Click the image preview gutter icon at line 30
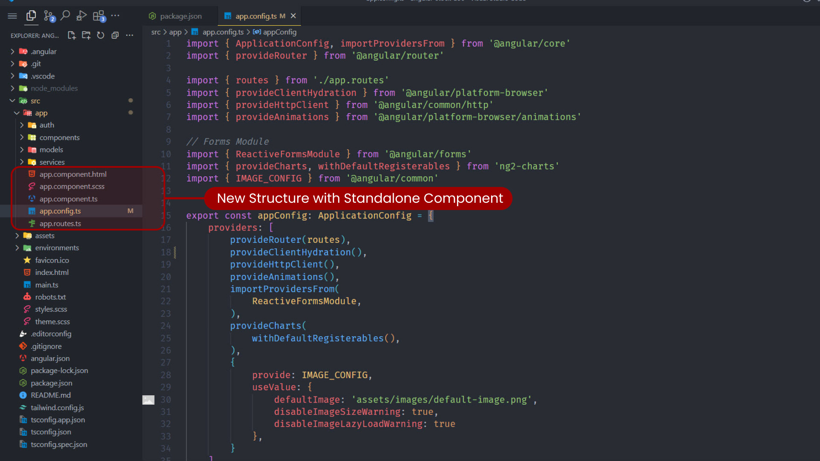Screen dimensions: 820x461 click(148, 400)
